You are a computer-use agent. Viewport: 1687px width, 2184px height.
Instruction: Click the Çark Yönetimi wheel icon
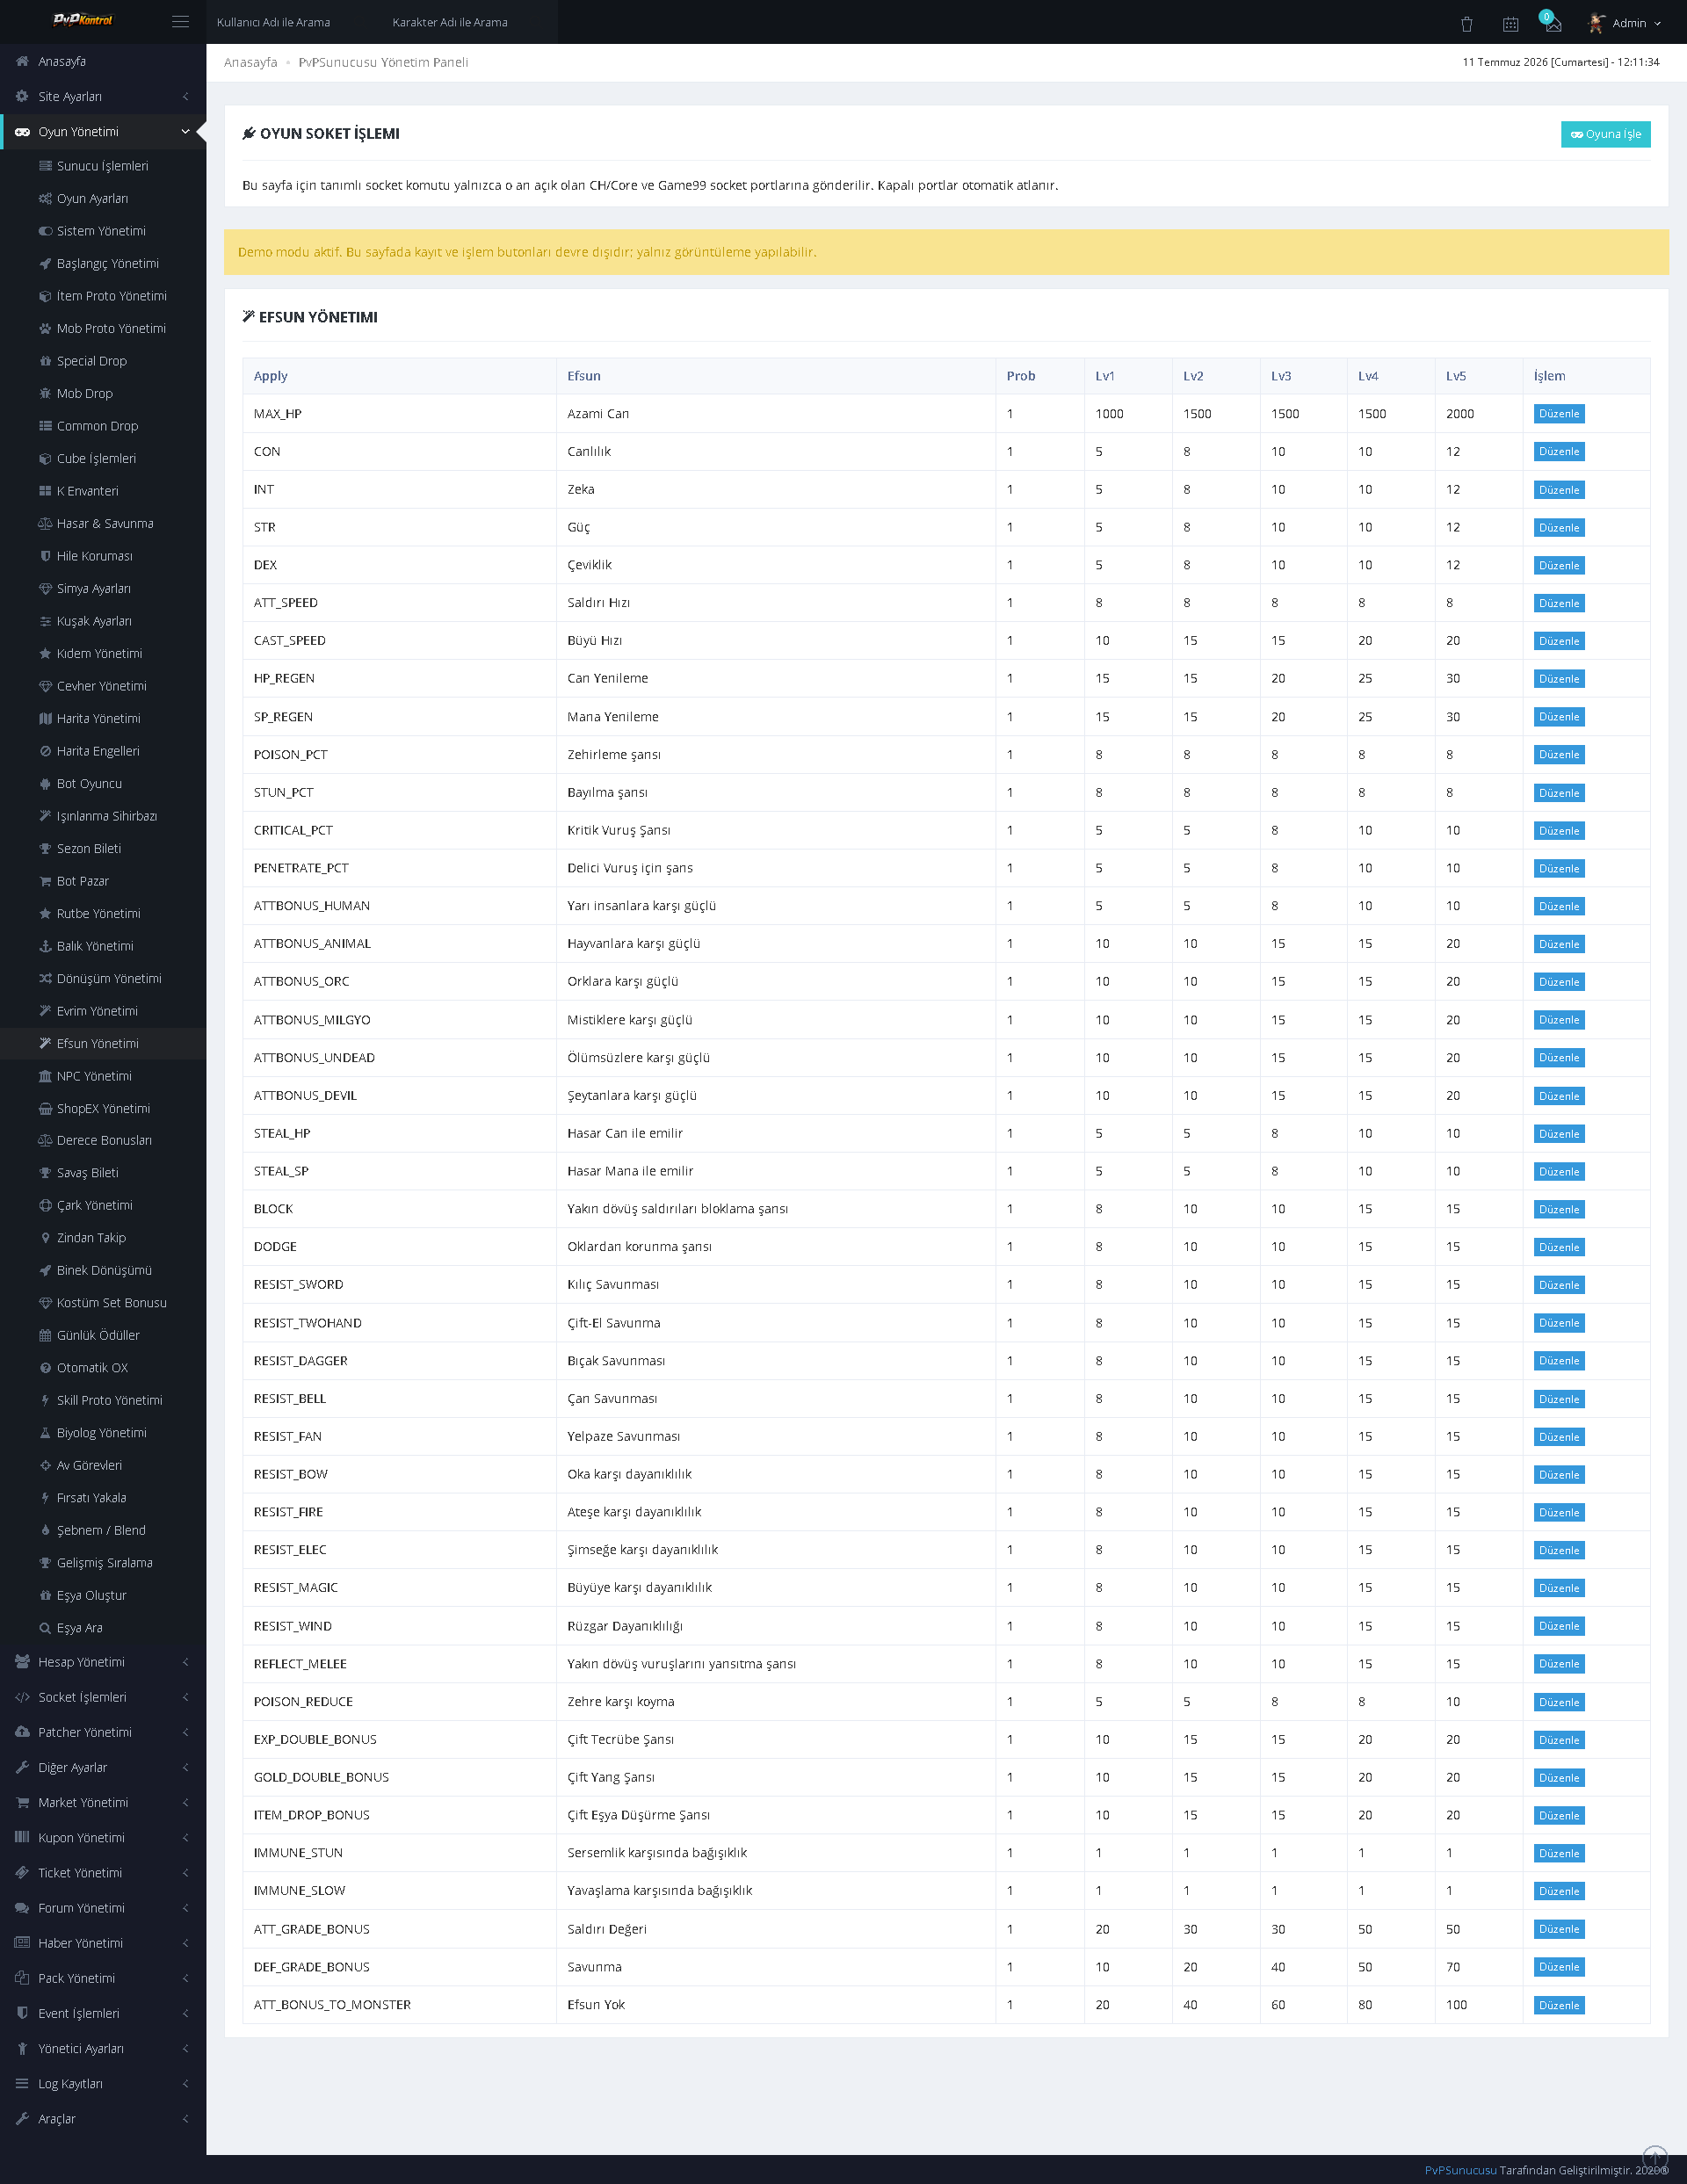(x=45, y=1205)
